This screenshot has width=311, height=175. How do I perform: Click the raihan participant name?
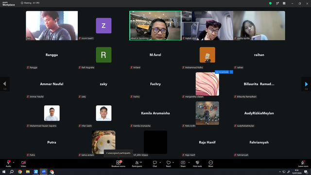tap(259, 55)
